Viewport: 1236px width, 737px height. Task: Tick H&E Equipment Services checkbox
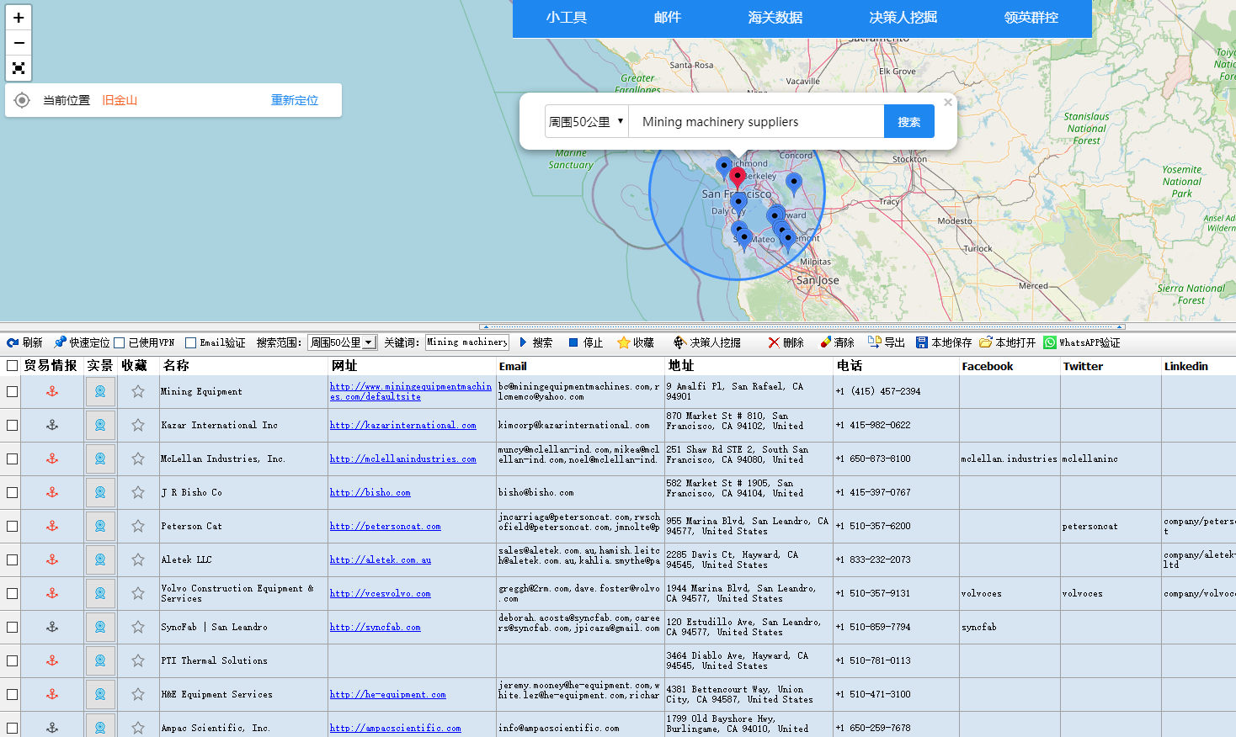[12, 694]
